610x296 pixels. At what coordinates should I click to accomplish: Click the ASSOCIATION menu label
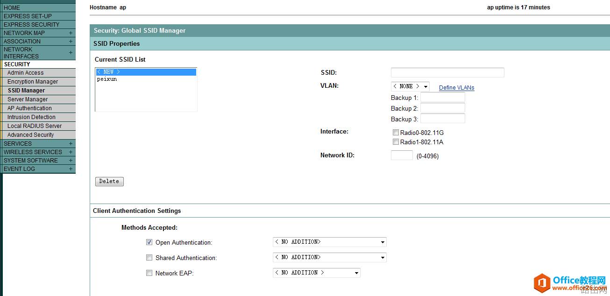pyautogui.click(x=22, y=41)
